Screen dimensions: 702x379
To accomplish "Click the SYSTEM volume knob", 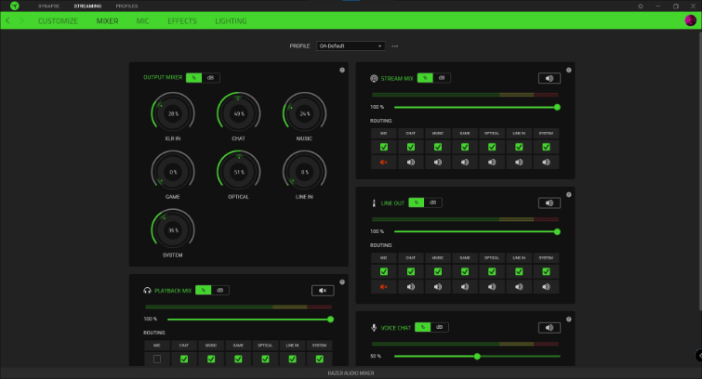I will pos(173,230).
